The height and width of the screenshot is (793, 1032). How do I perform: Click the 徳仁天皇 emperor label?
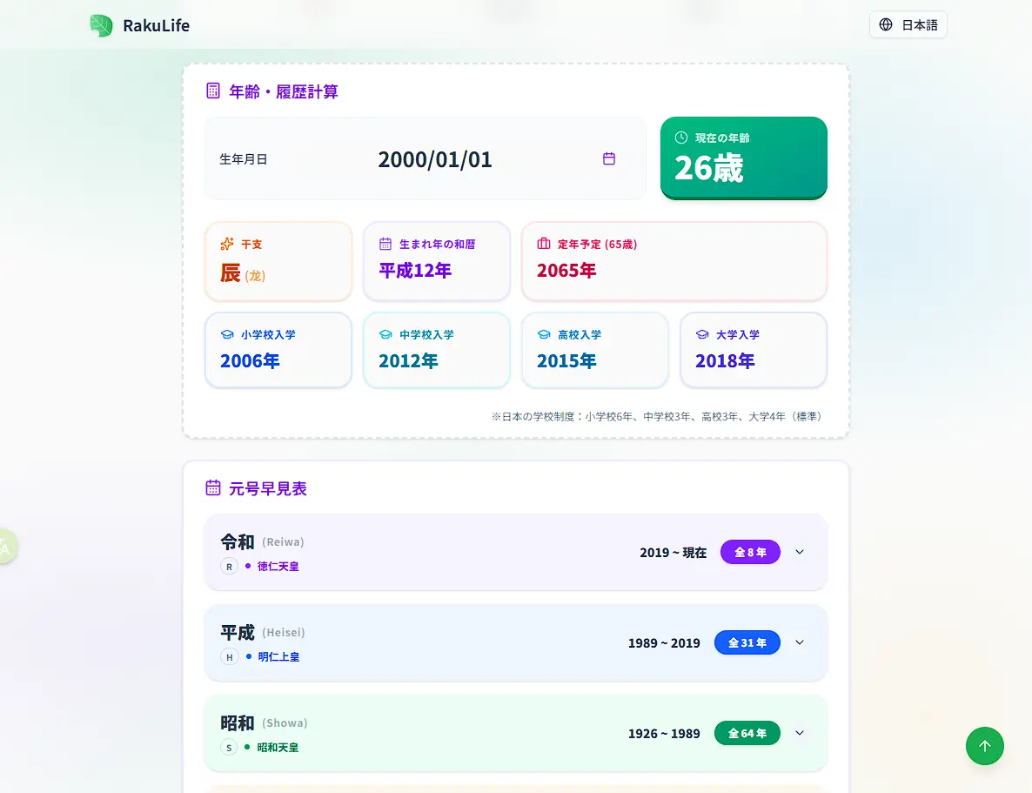(278, 567)
